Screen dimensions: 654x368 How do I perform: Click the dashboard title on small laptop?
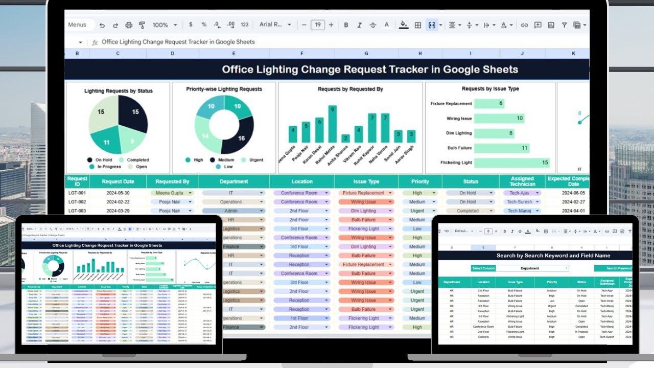[107, 245]
